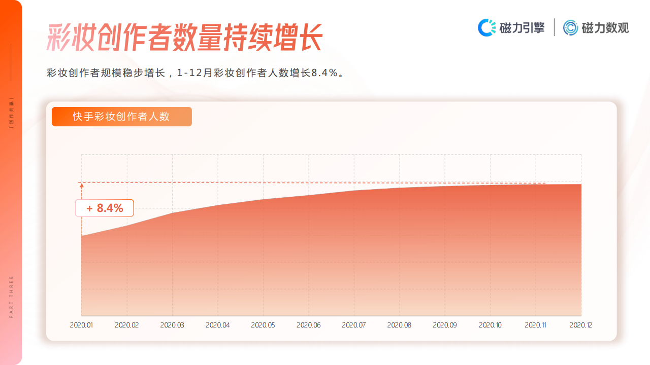Select the 2020.01 axis label

(x=81, y=325)
